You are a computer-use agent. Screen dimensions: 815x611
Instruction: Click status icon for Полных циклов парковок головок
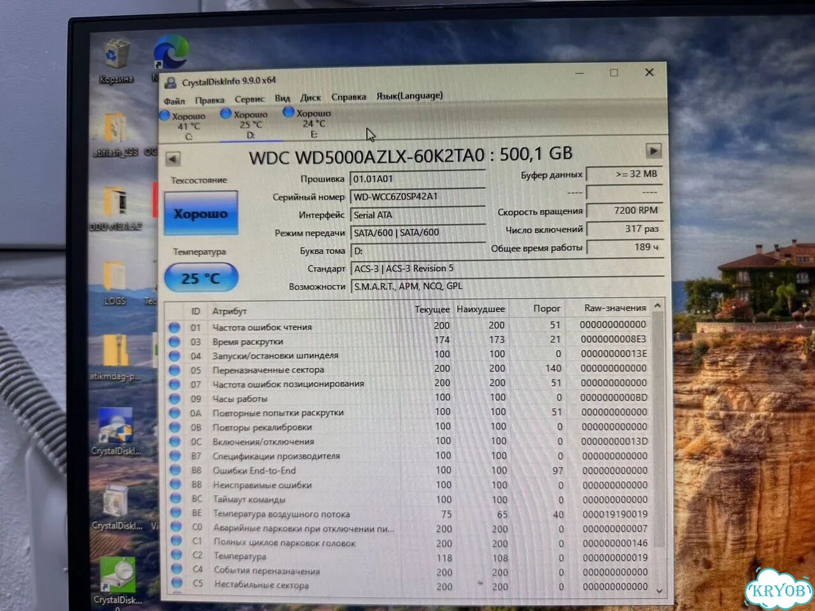pos(176,541)
